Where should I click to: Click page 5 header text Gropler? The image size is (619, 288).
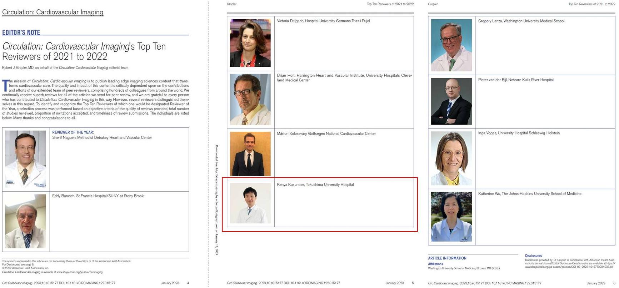pyautogui.click(x=231, y=4)
